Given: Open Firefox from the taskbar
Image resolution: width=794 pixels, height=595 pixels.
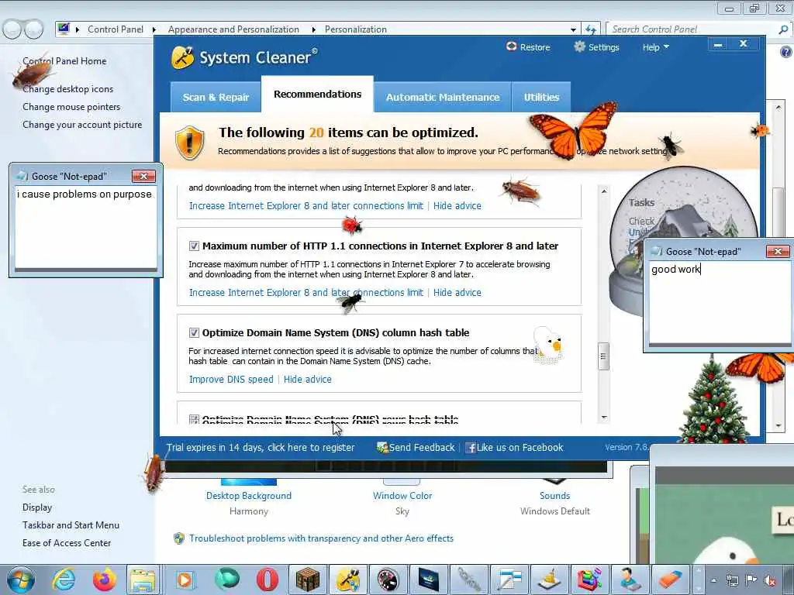Looking at the screenshot, I should point(105,580).
